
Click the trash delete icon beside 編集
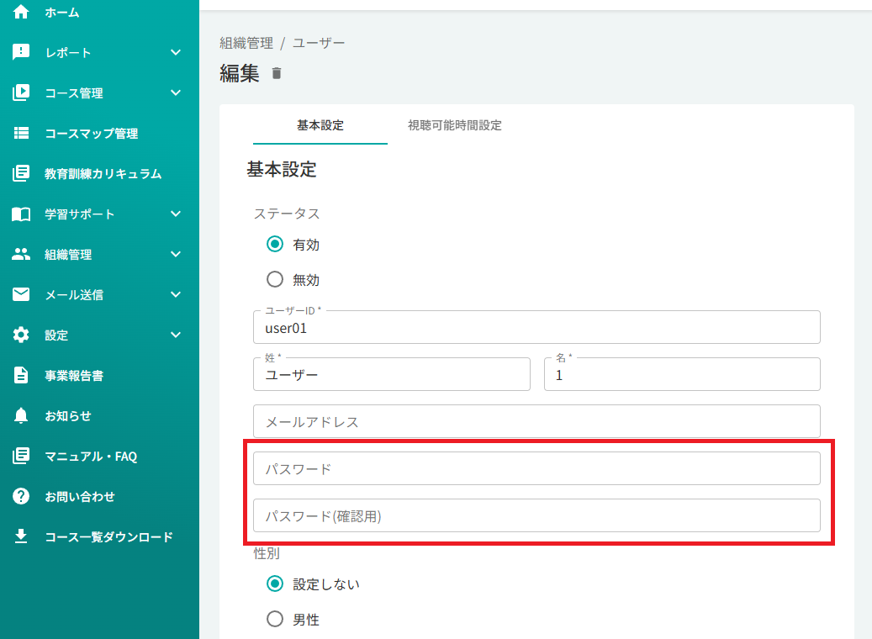click(277, 73)
